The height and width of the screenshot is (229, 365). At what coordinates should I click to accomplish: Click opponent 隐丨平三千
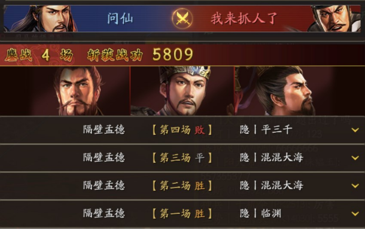coord(266,130)
